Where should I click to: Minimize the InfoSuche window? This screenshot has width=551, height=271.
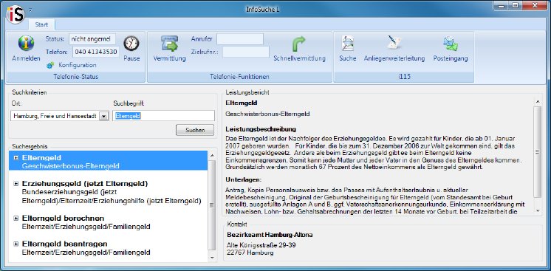(x=502, y=6)
